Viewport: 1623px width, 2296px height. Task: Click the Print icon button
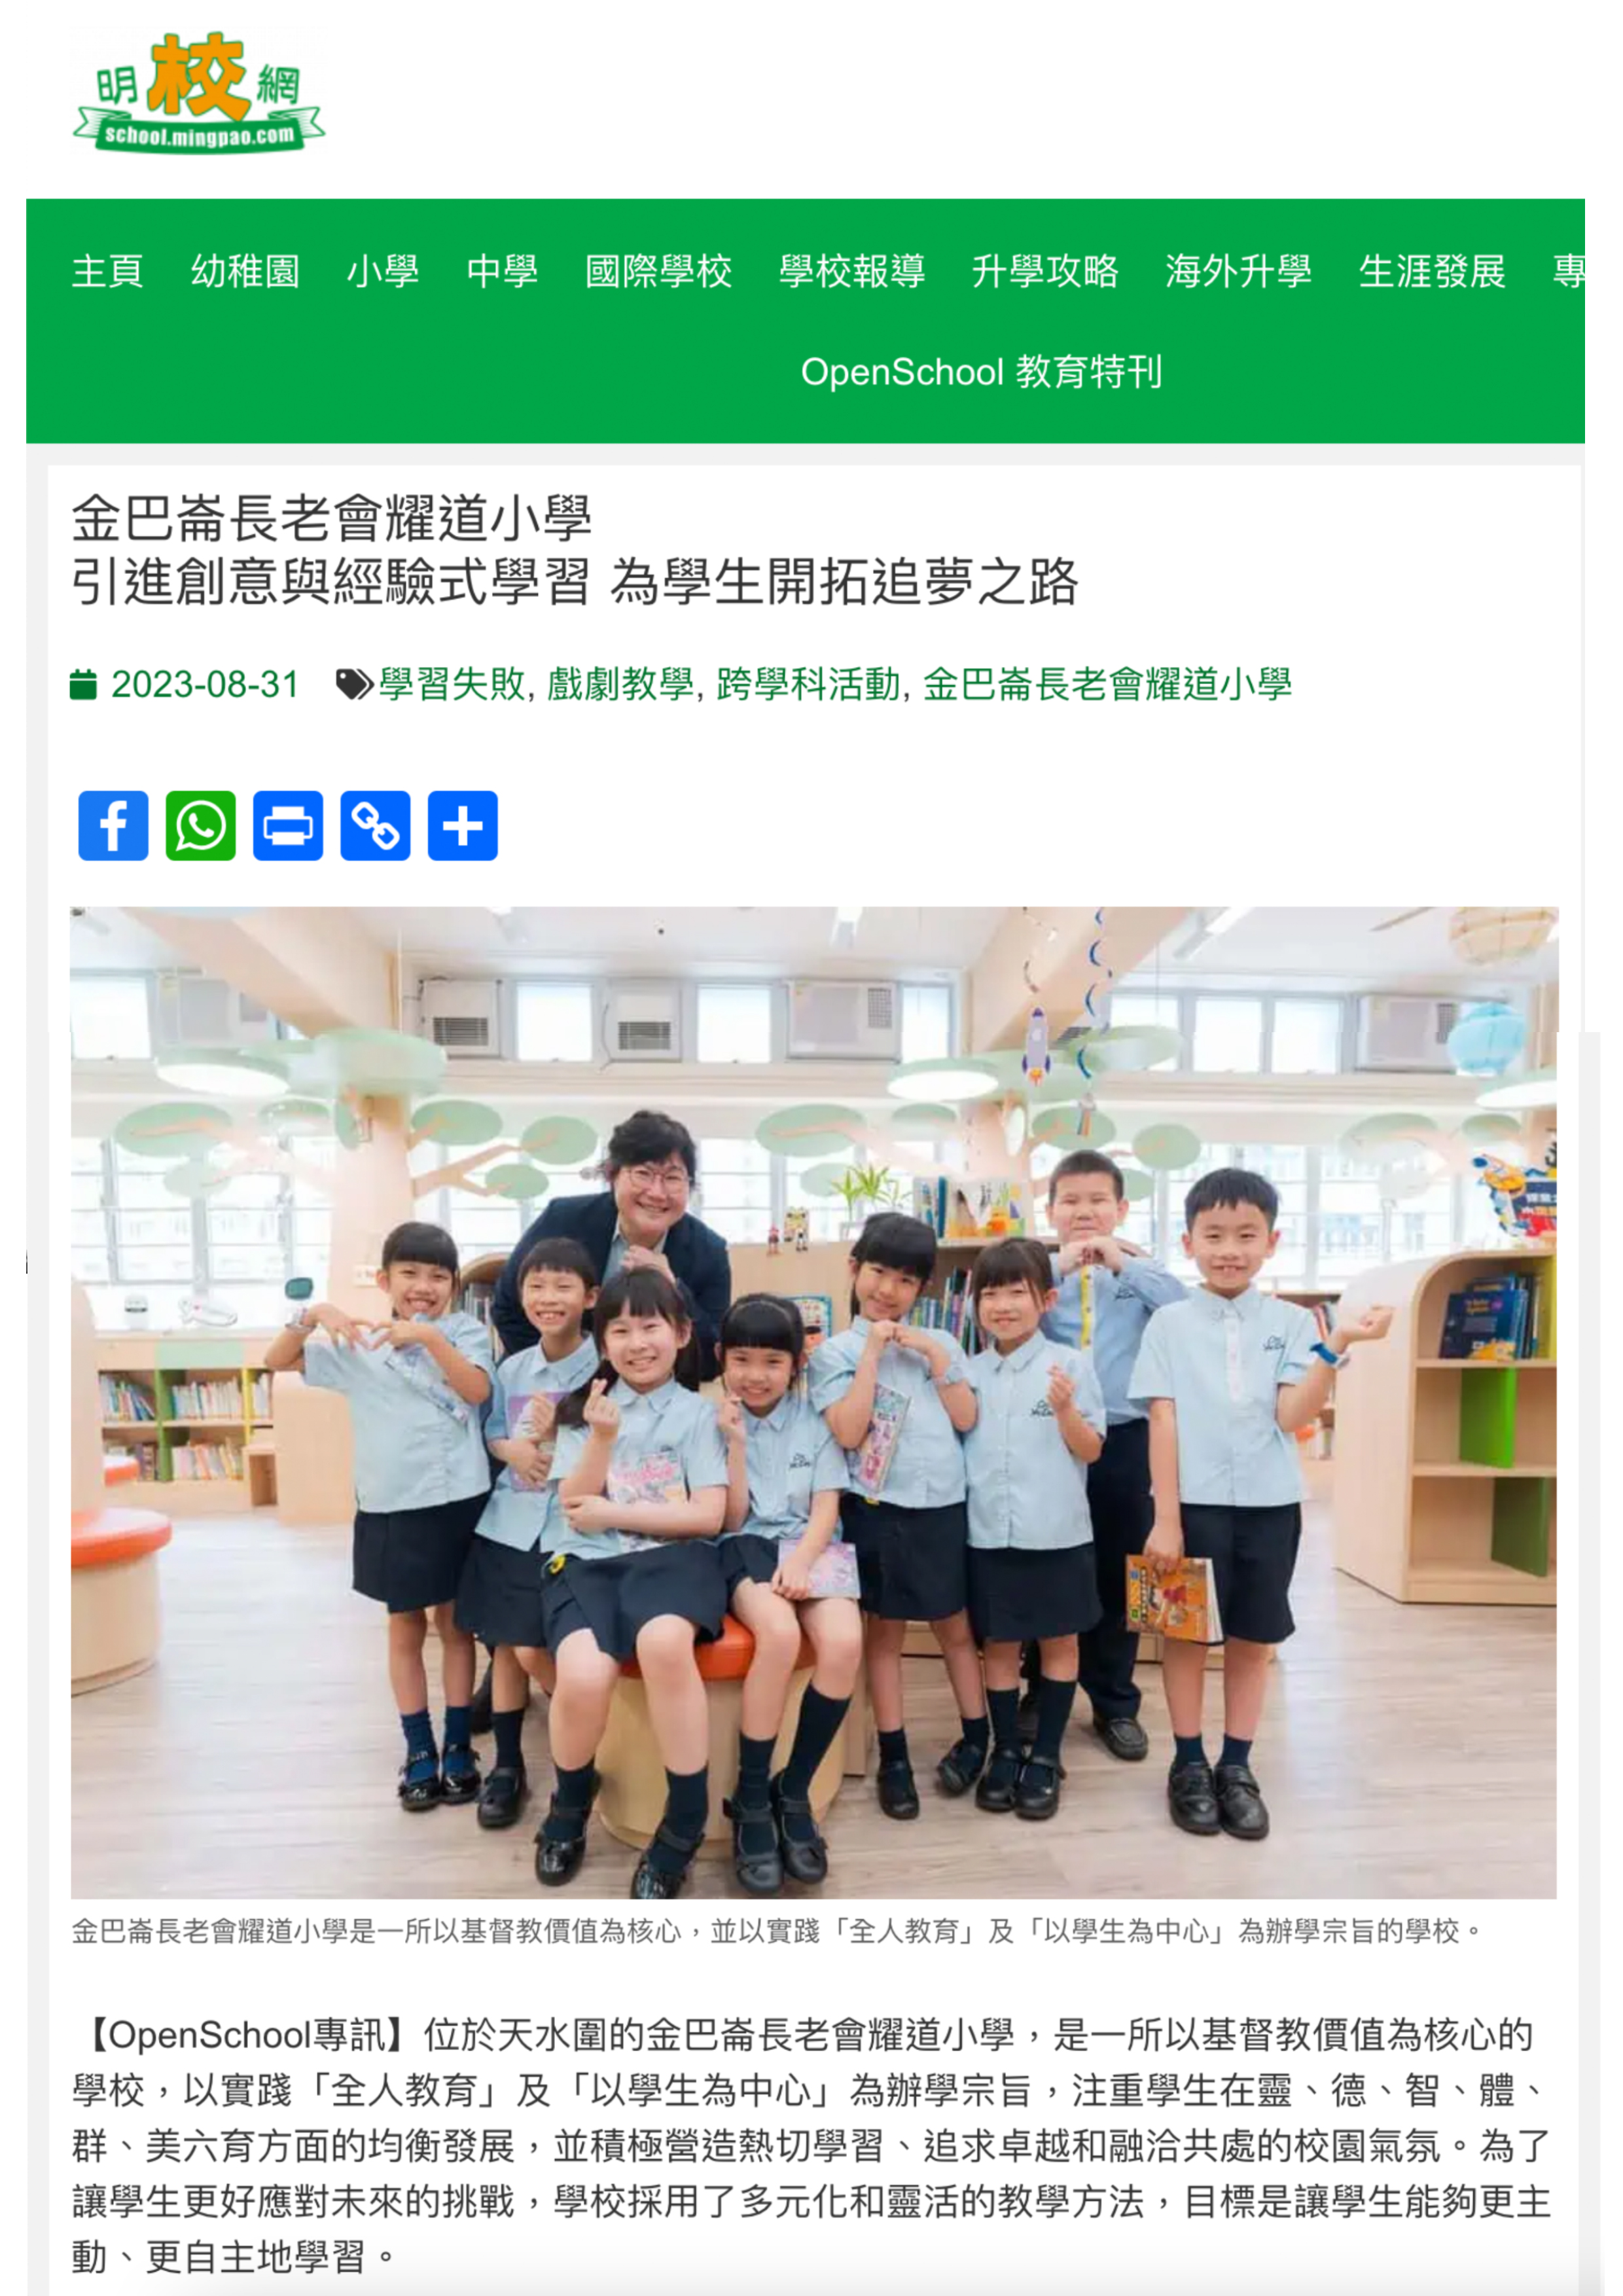288,825
